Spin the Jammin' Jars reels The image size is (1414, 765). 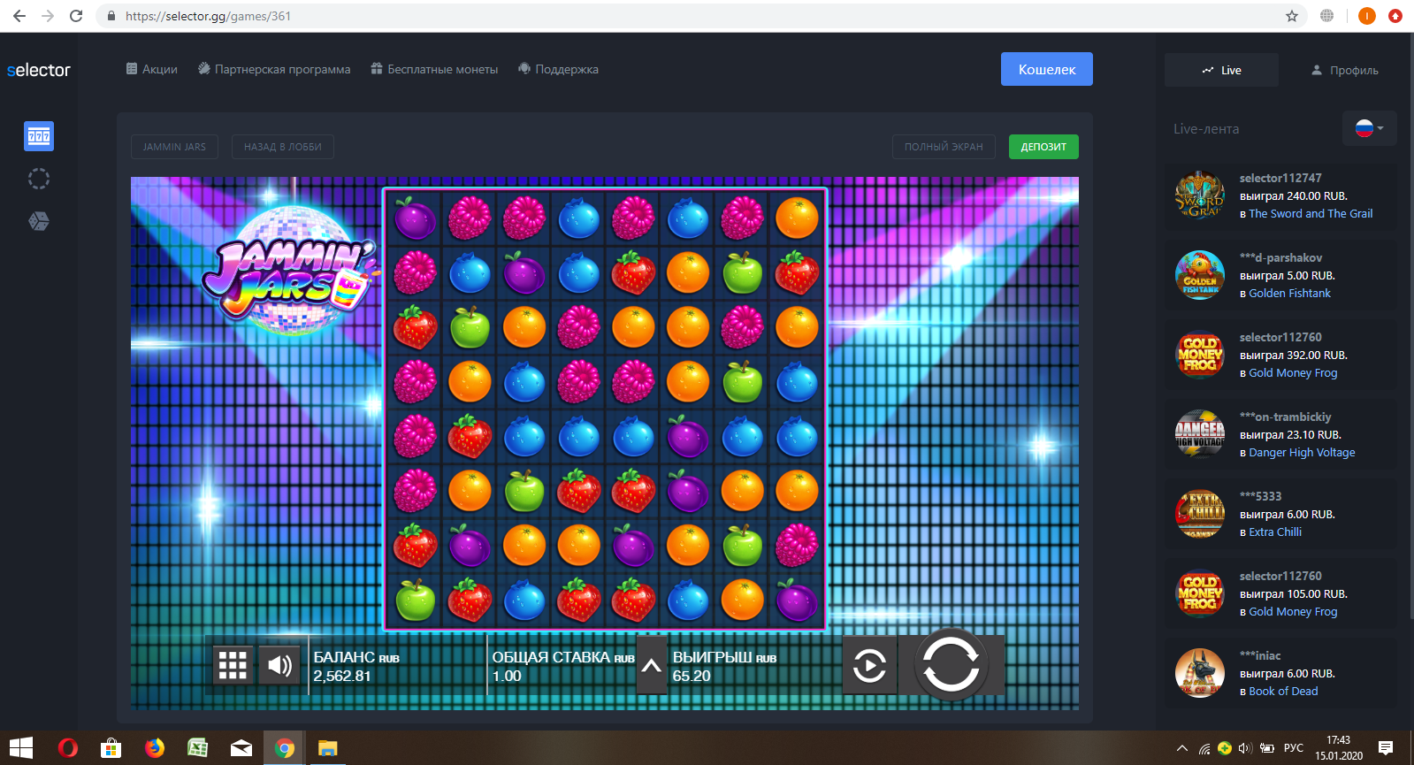coord(951,664)
